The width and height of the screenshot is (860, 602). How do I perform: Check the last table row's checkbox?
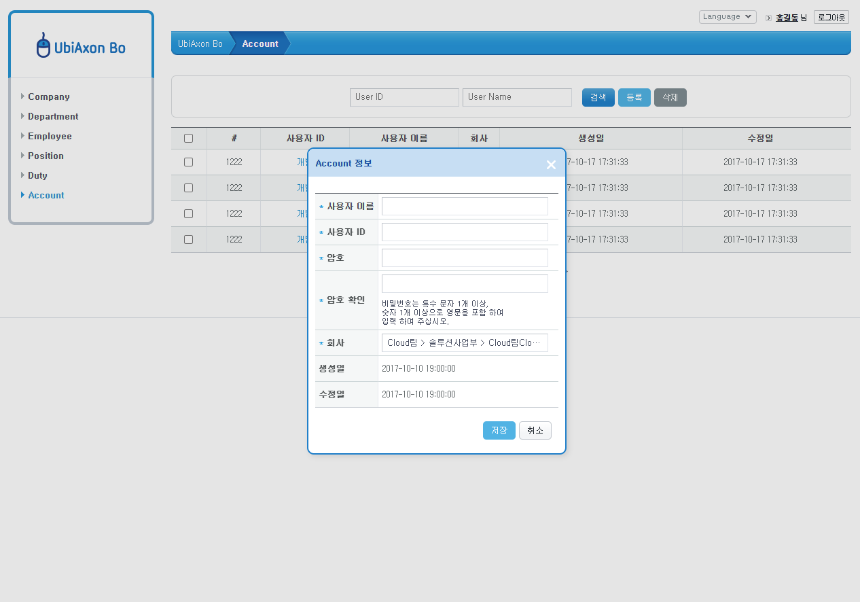pyautogui.click(x=188, y=239)
